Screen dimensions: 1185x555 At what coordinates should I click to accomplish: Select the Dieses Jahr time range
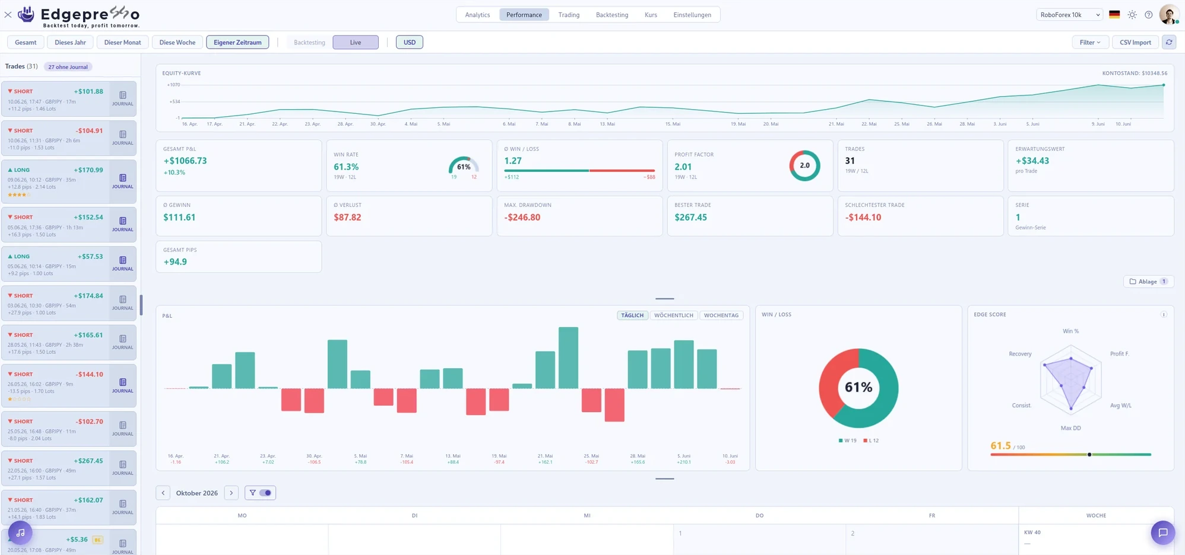point(70,42)
